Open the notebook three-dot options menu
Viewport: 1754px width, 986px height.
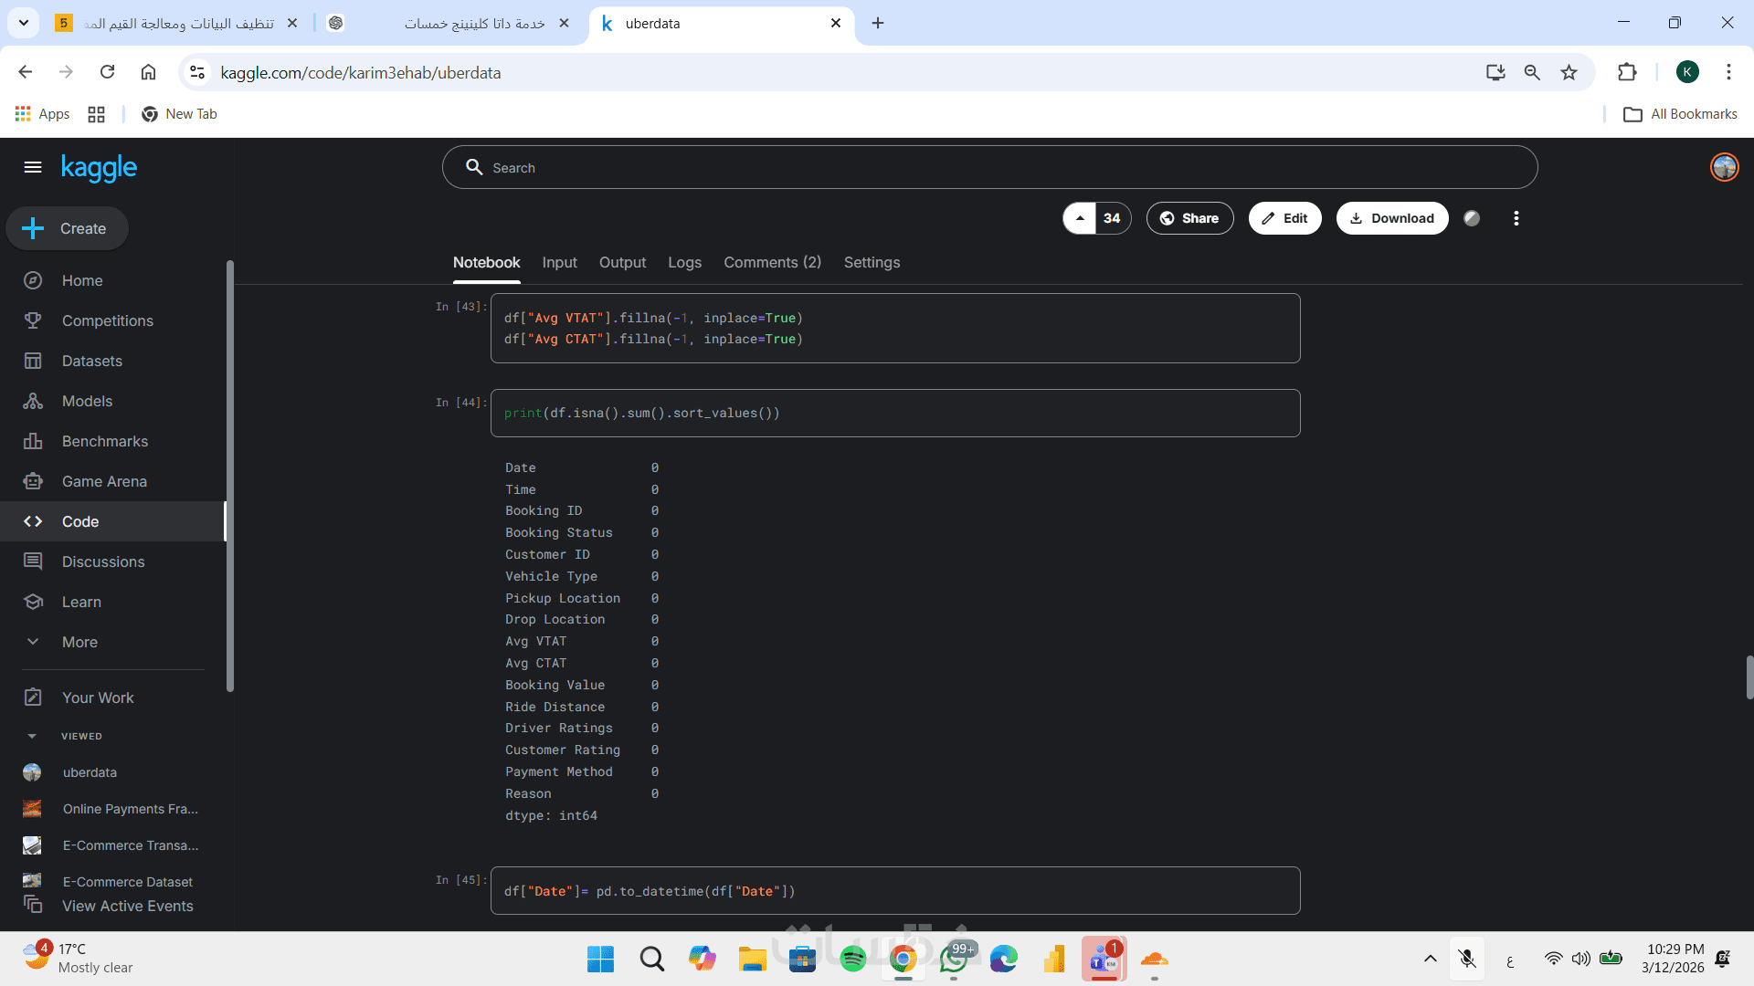click(x=1516, y=218)
